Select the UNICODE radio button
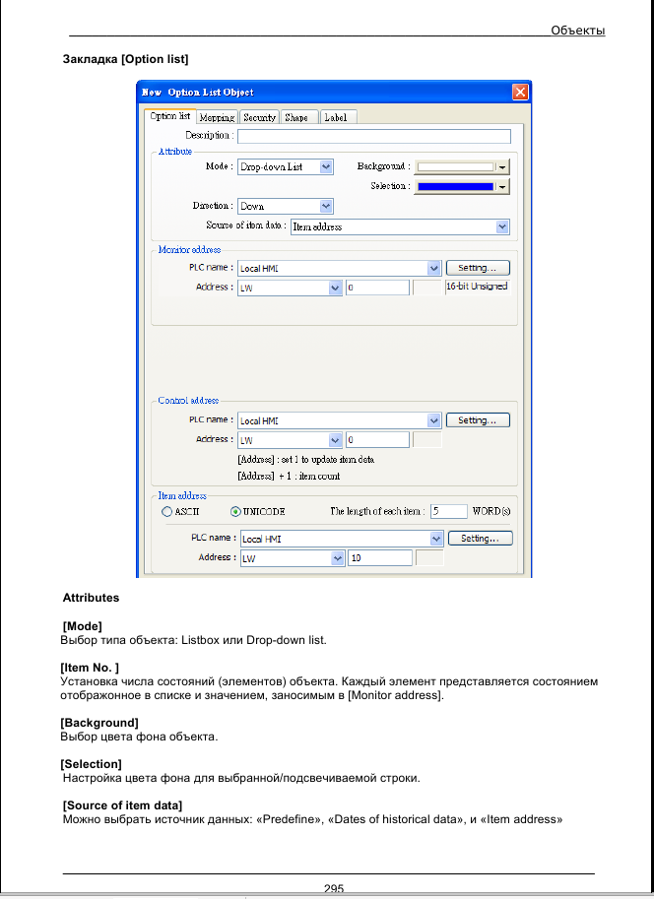Viewport: 654px width, 899px height. click(235, 511)
